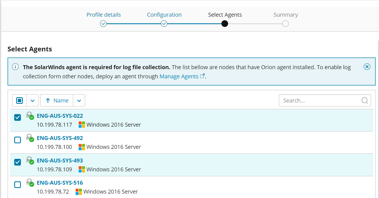Click IP address 10.199.78.100
This screenshot has height=198, width=379.
pos(54,147)
